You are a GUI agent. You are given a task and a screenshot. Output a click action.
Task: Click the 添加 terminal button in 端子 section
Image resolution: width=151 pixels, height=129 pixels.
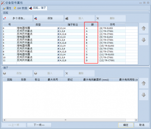pos(17,73)
